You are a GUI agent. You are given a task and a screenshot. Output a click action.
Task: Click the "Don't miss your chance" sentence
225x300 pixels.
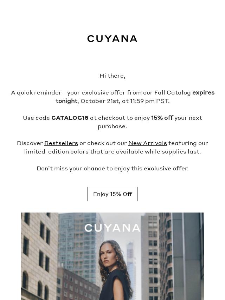112,168
